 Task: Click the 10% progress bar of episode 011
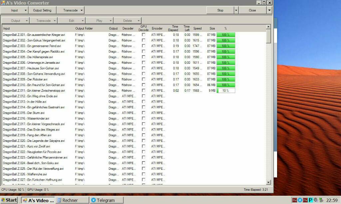(226, 91)
